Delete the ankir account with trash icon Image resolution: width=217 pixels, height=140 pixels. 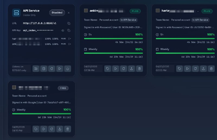click(139, 69)
